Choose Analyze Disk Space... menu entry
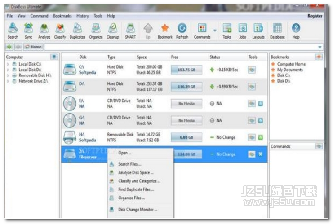 [141, 172]
